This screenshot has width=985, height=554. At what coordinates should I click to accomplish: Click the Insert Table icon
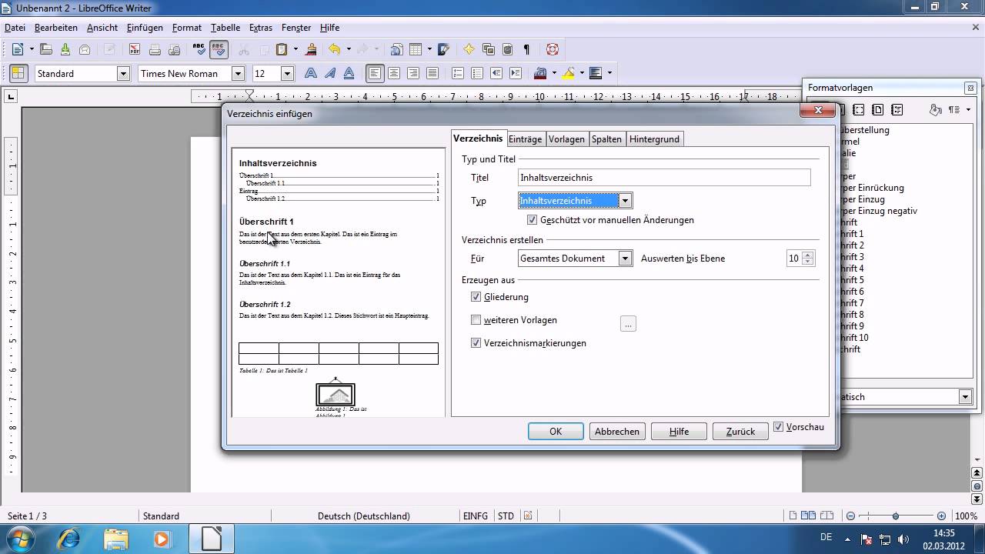(416, 49)
